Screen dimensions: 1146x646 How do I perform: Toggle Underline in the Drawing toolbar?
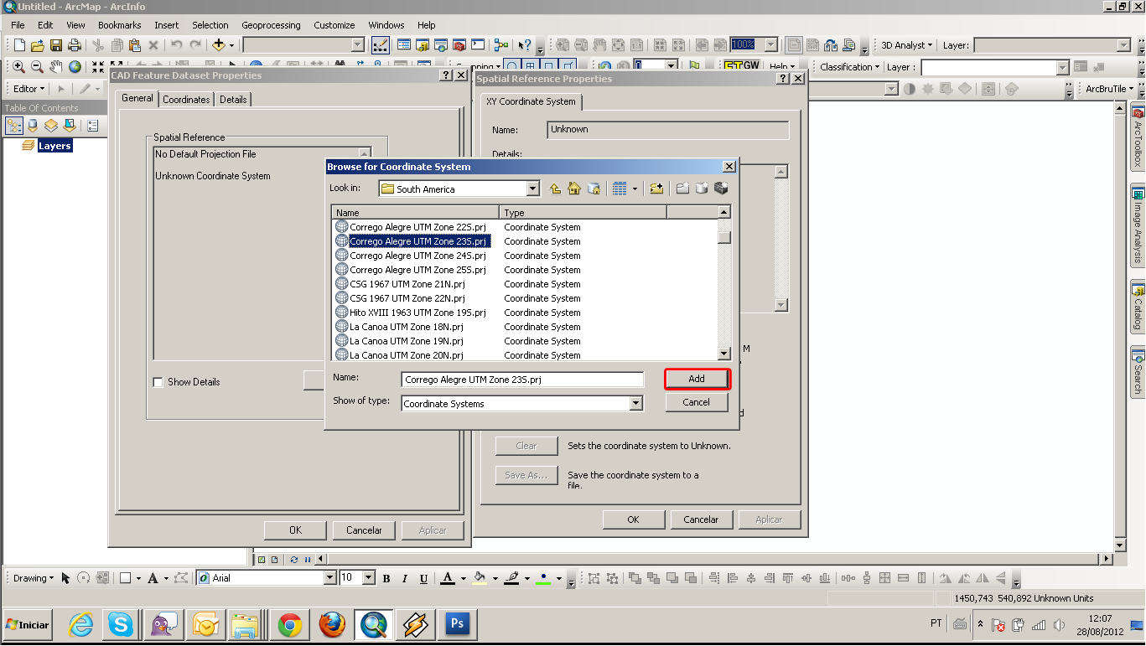(x=423, y=578)
